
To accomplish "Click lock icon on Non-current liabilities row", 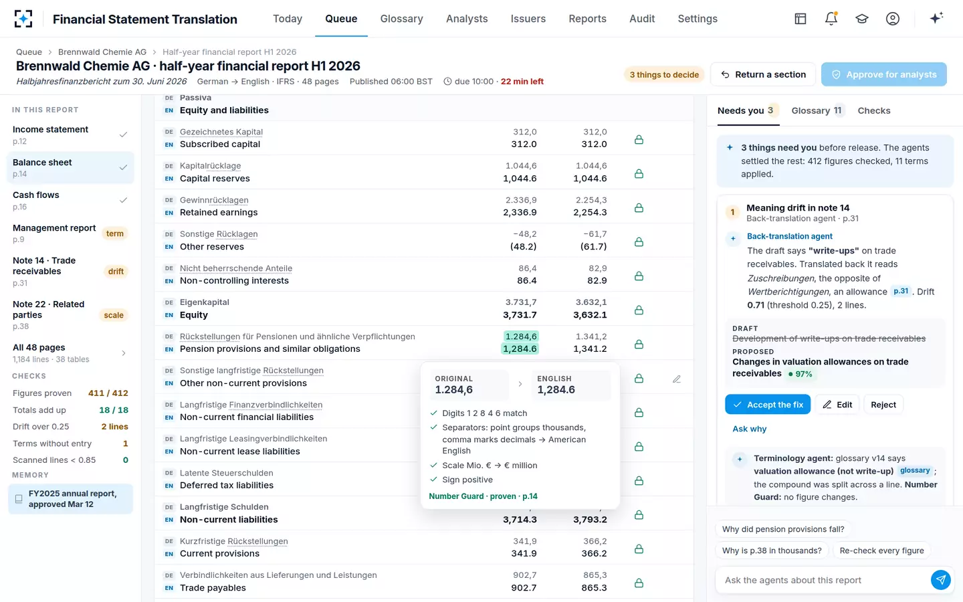I will point(639,514).
